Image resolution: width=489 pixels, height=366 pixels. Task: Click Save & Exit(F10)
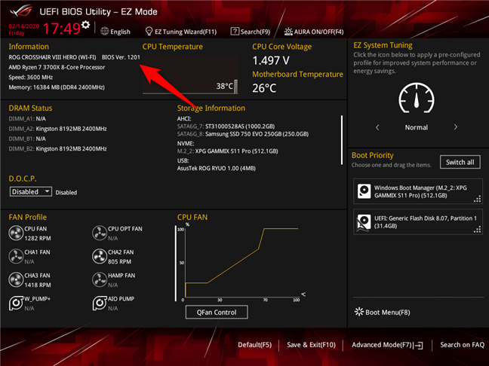(x=311, y=345)
